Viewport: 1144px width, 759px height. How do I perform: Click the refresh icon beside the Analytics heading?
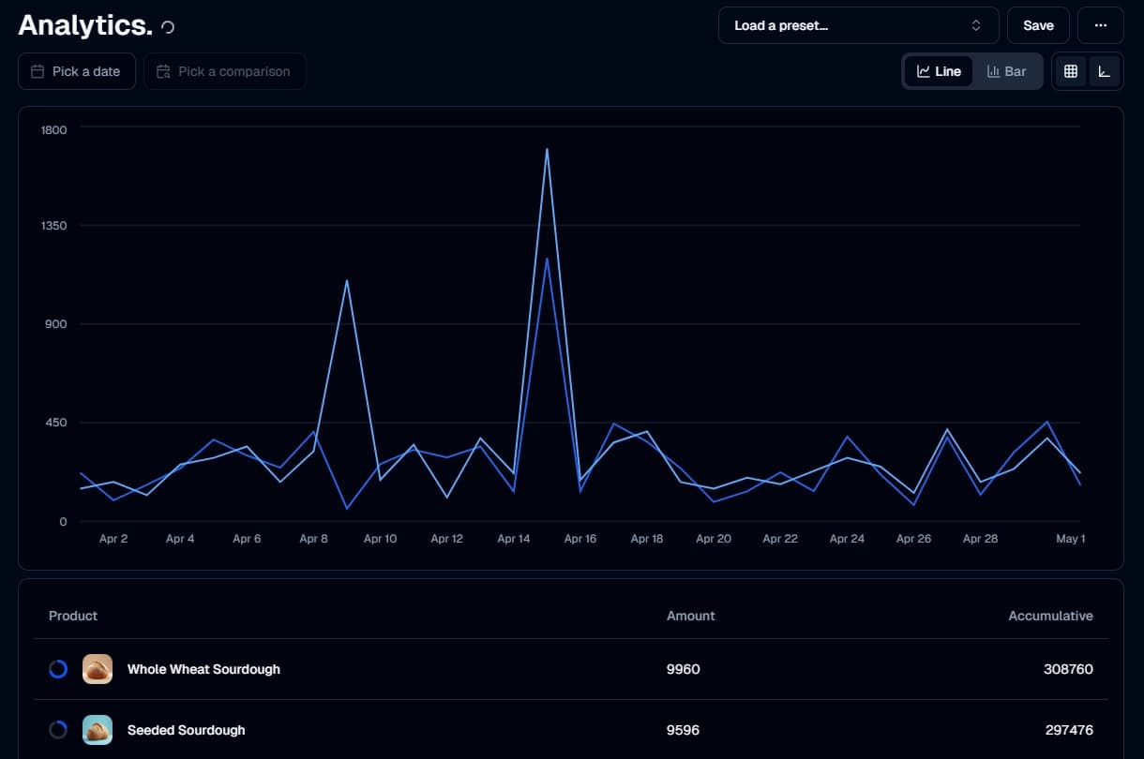coord(167,26)
